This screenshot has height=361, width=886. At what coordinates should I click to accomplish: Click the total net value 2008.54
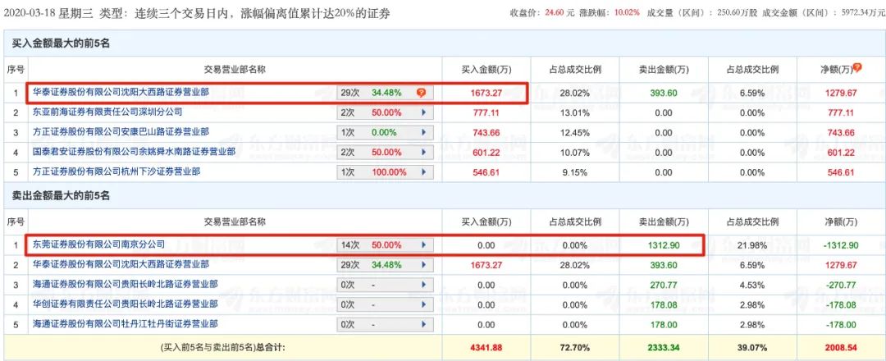[842, 347]
